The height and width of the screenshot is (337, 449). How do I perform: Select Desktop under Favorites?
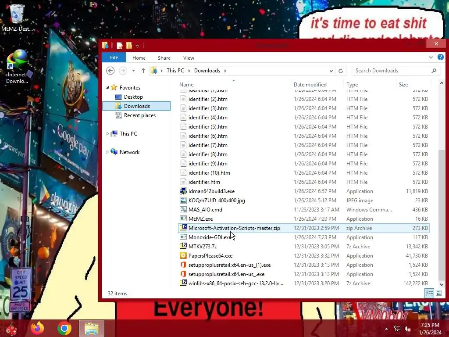click(x=133, y=97)
